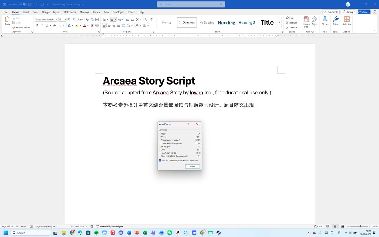Toggle show paragraph marks
The height and width of the screenshot is (237, 379).
click(151, 19)
